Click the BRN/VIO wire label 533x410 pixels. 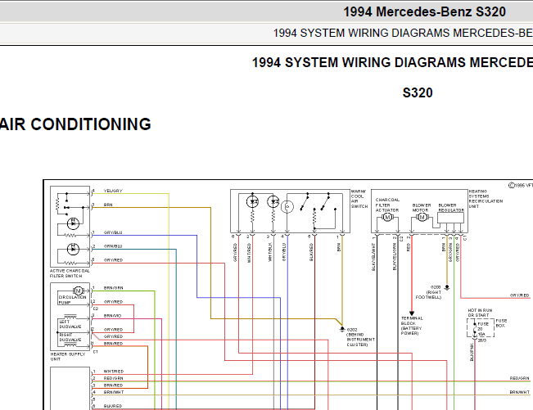(x=112, y=316)
